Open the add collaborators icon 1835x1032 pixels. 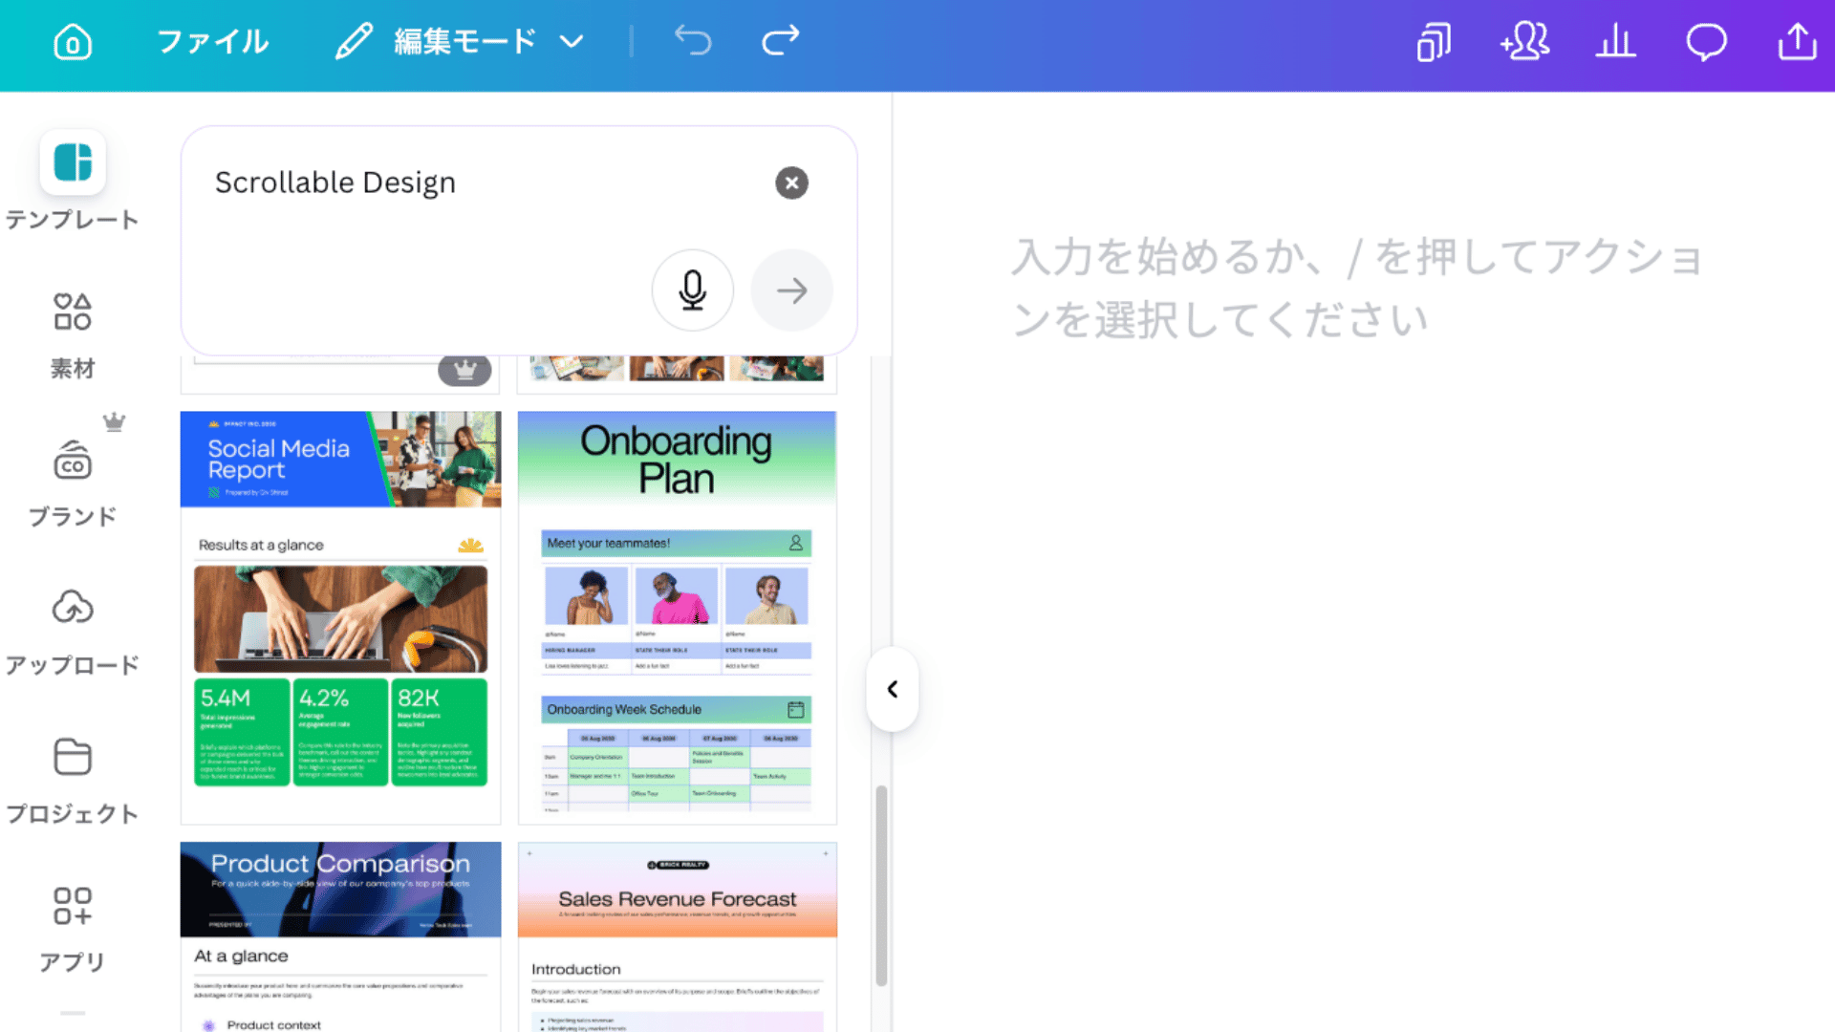(x=1523, y=40)
